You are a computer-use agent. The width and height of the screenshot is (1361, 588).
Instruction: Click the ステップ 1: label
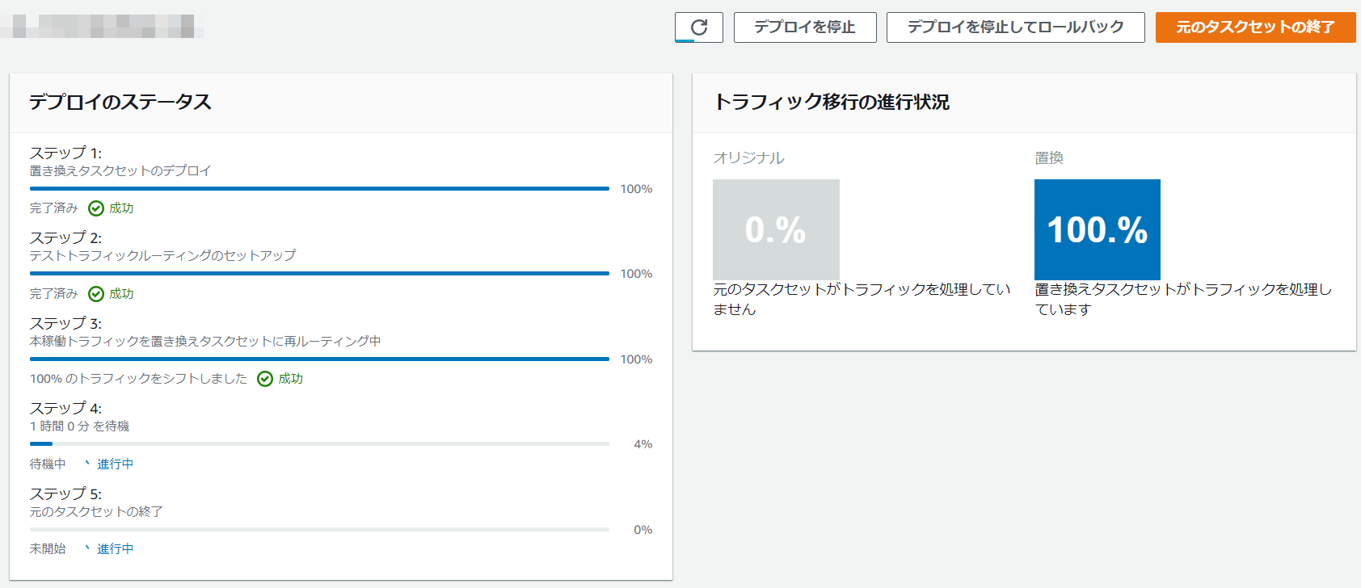(65, 153)
